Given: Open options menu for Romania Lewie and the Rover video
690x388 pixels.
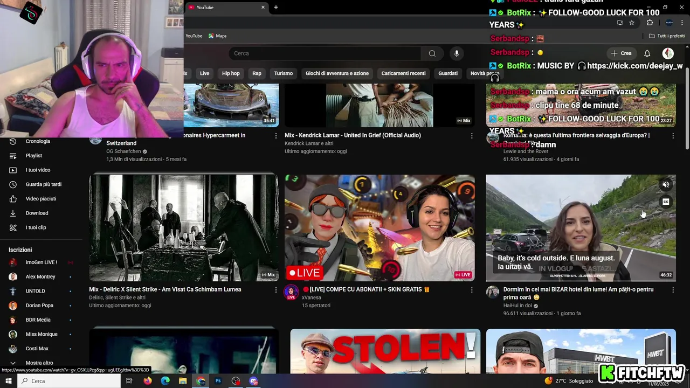Looking at the screenshot, I should [x=673, y=136].
